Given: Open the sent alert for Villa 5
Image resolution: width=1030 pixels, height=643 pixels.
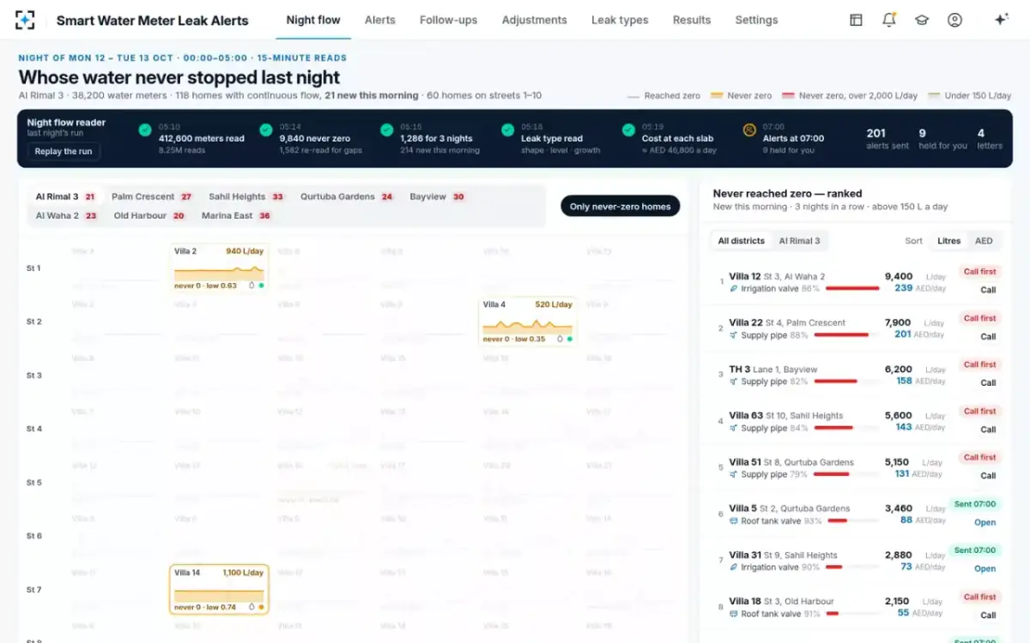Looking at the screenshot, I should [x=985, y=522].
